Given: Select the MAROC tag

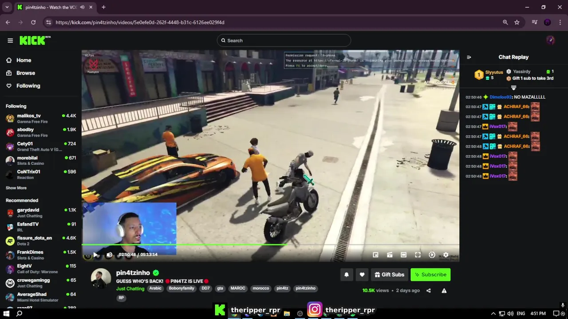Looking at the screenshot, I should click(238, 288).
